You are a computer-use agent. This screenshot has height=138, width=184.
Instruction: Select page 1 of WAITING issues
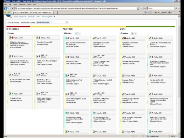pyautogui.click(x=76, y=34)
